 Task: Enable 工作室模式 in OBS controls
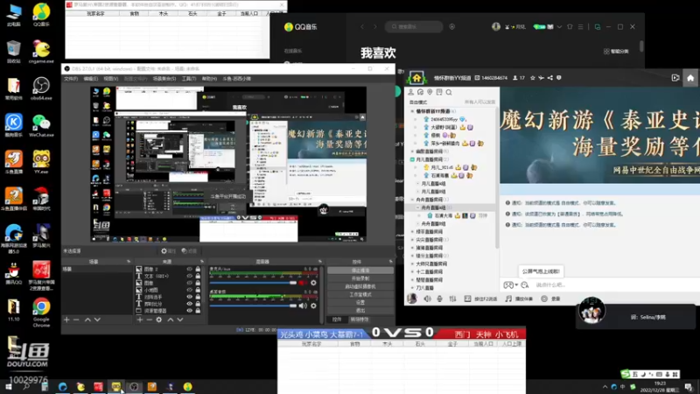pyautogui.click(x=360, y=294)
